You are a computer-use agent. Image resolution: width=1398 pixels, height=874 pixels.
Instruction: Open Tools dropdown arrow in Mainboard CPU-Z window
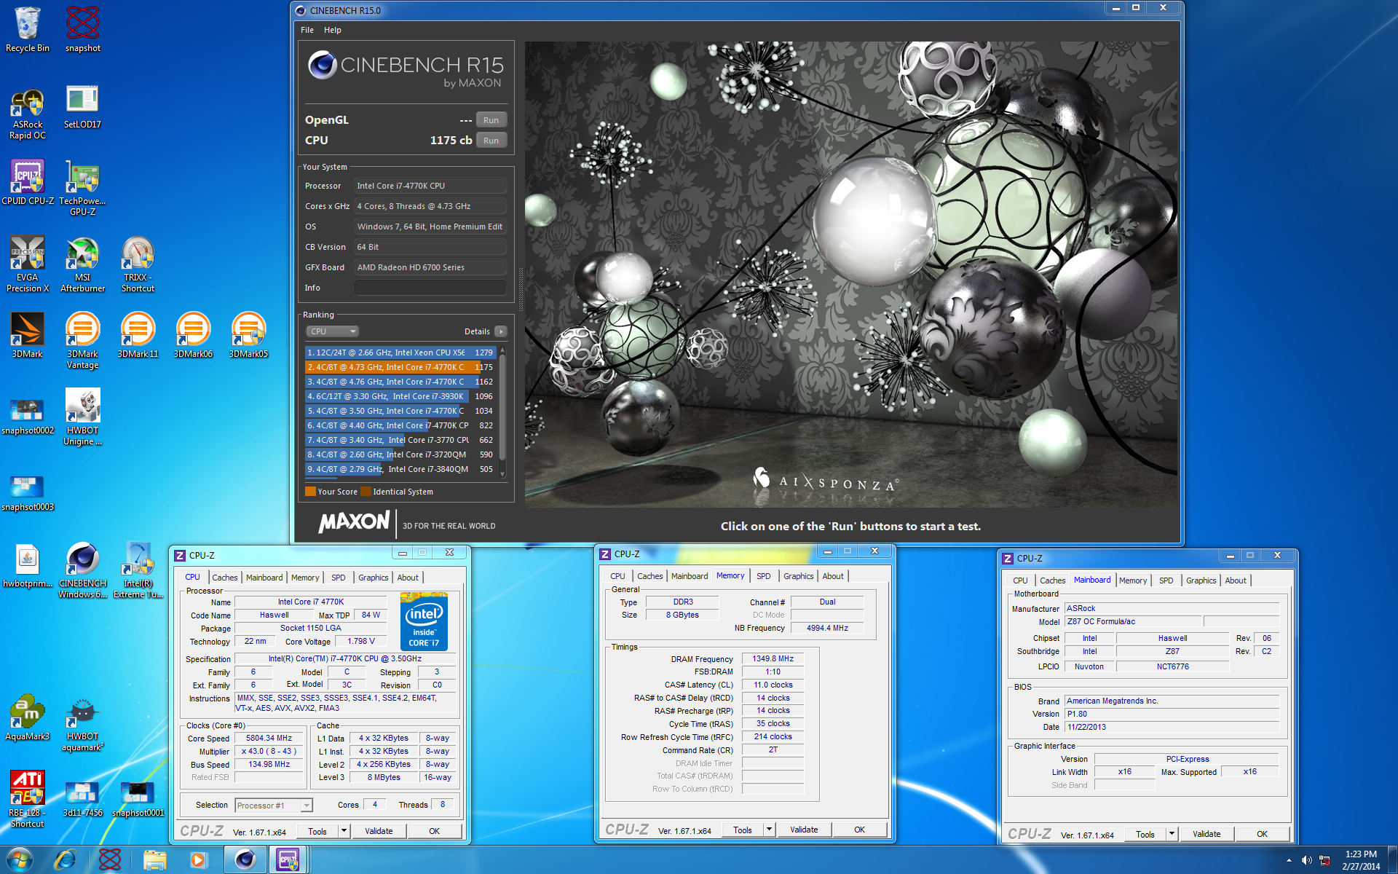[x=1172, y=833]
